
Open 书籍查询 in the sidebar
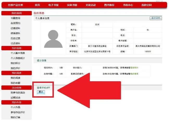coord(15,18)
